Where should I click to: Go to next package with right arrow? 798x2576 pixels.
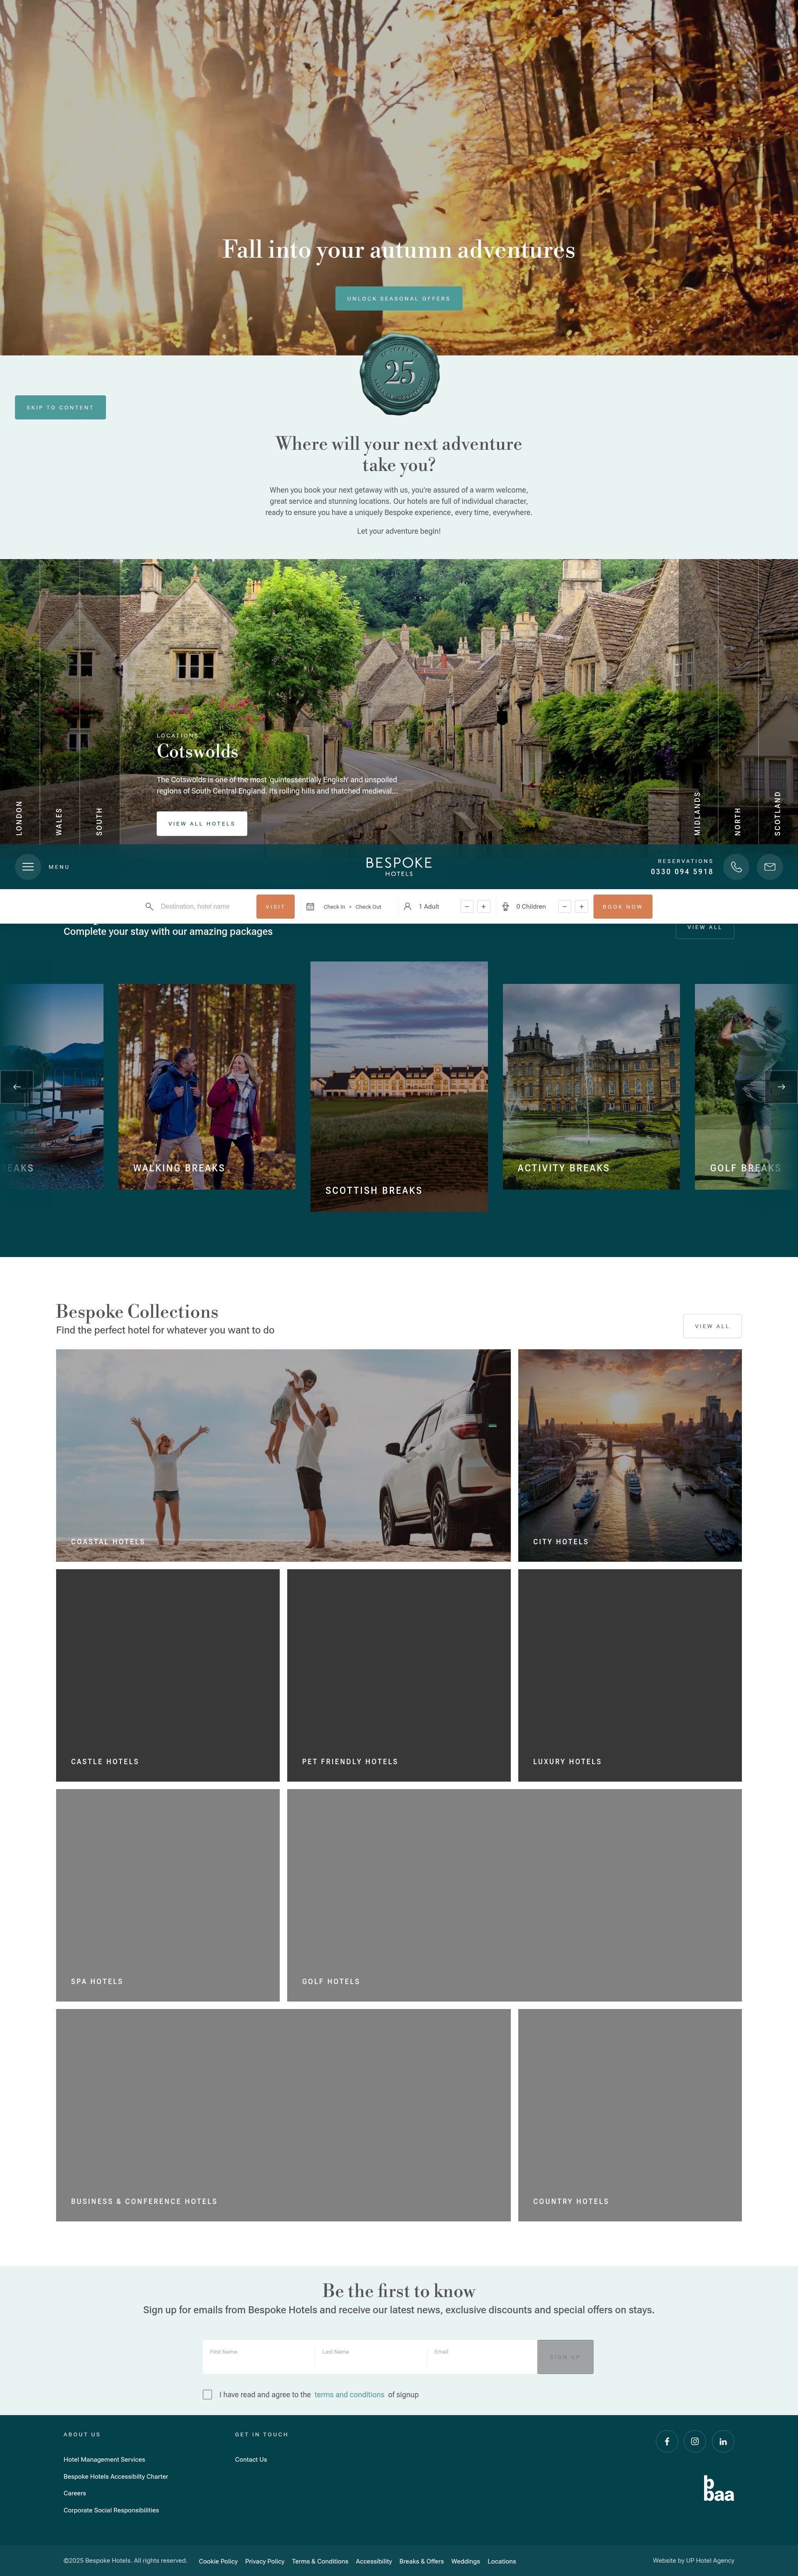point(781,1087)
